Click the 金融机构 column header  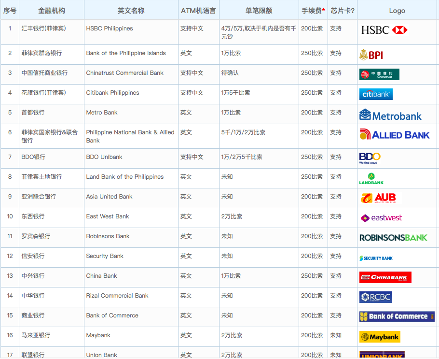click(52, 10)
